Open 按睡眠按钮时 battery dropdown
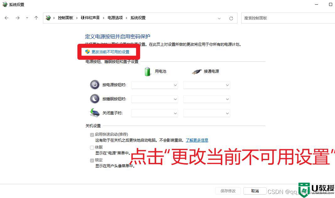 [x=155, y=99]
